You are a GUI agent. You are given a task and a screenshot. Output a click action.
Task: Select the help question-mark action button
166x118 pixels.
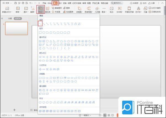tap(76, 111)
